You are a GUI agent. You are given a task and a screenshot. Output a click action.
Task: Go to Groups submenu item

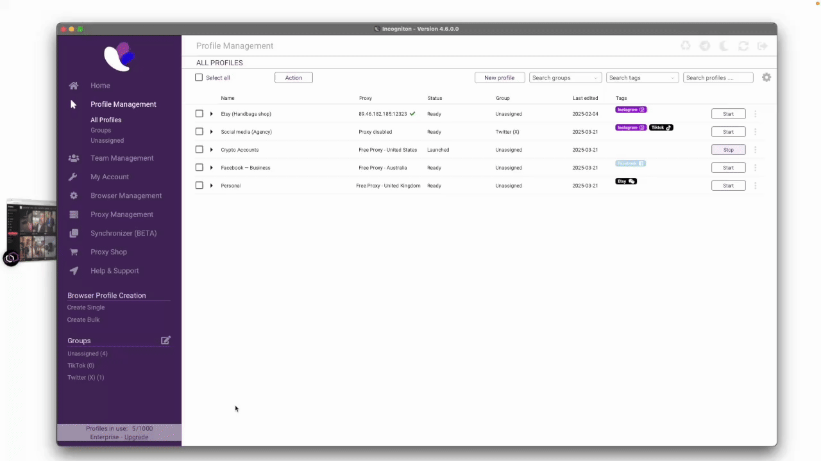(101, 130)
